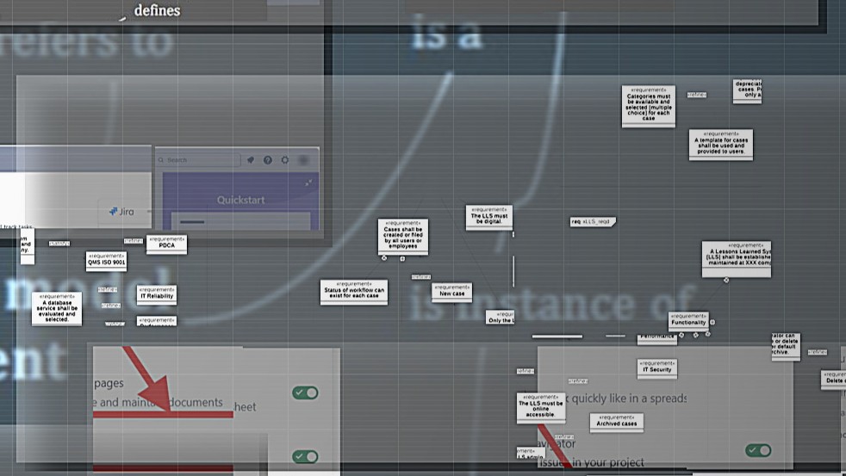Click the circle connector below the Lessons Learned requirement
846x476 pixels.
[726, 280]
